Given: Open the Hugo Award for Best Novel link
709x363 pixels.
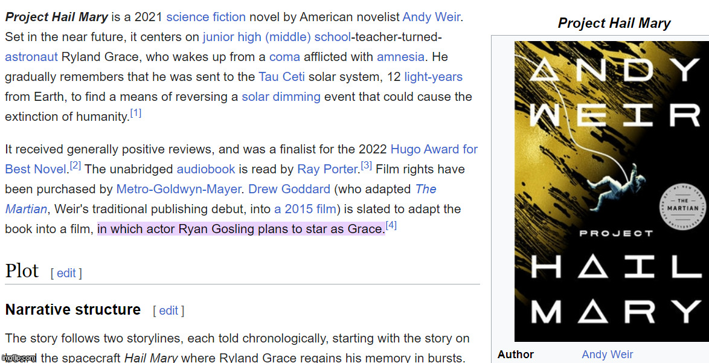Looking at the screenshot, I should click(x=434, y=149).
